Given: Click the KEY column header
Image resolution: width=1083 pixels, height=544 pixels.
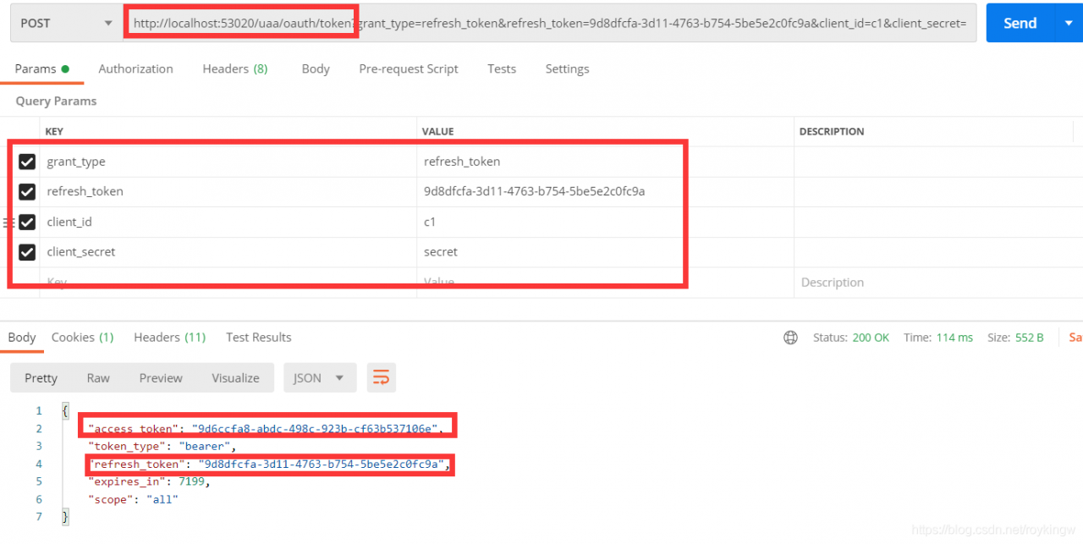Looking at the screenshot, I should coord(54,131).
